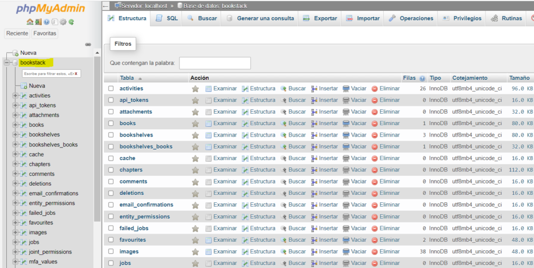
Task: Sort by Tabla column header
Action: 127,78
